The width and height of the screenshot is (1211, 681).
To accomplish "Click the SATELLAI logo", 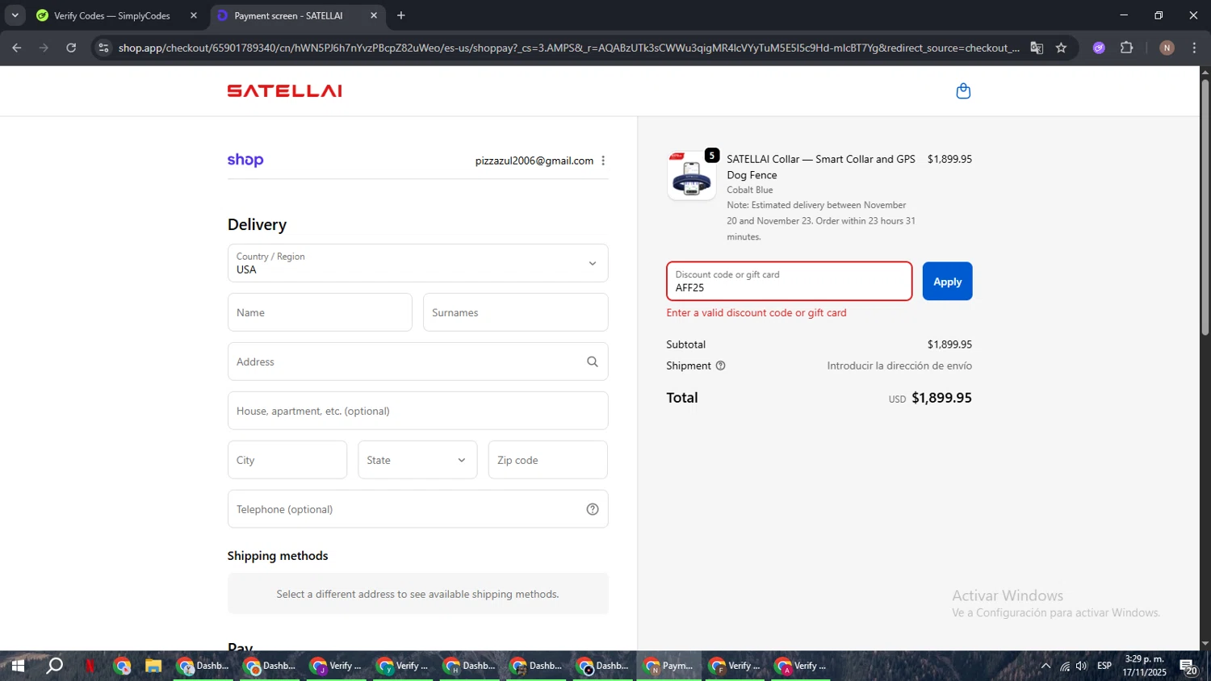I will (x=284, y=91).
